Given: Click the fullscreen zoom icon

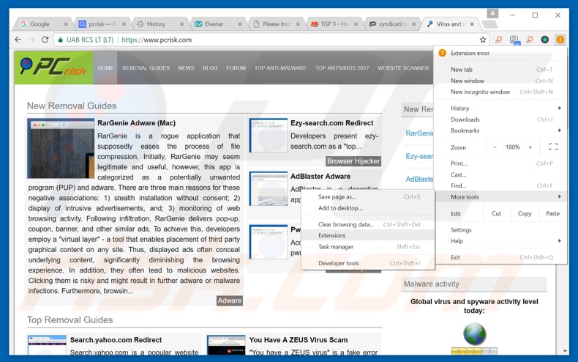Looking at the screenshot, I should tap(553, 147).
